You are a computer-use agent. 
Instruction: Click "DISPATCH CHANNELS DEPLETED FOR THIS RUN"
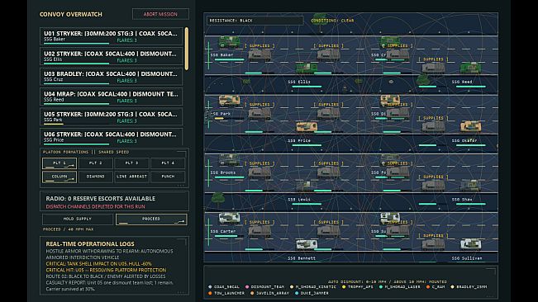[95, 207]
